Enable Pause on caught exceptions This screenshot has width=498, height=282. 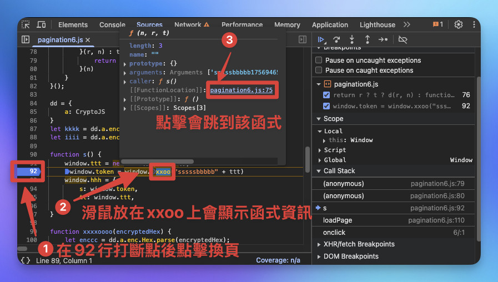(319, 70)
